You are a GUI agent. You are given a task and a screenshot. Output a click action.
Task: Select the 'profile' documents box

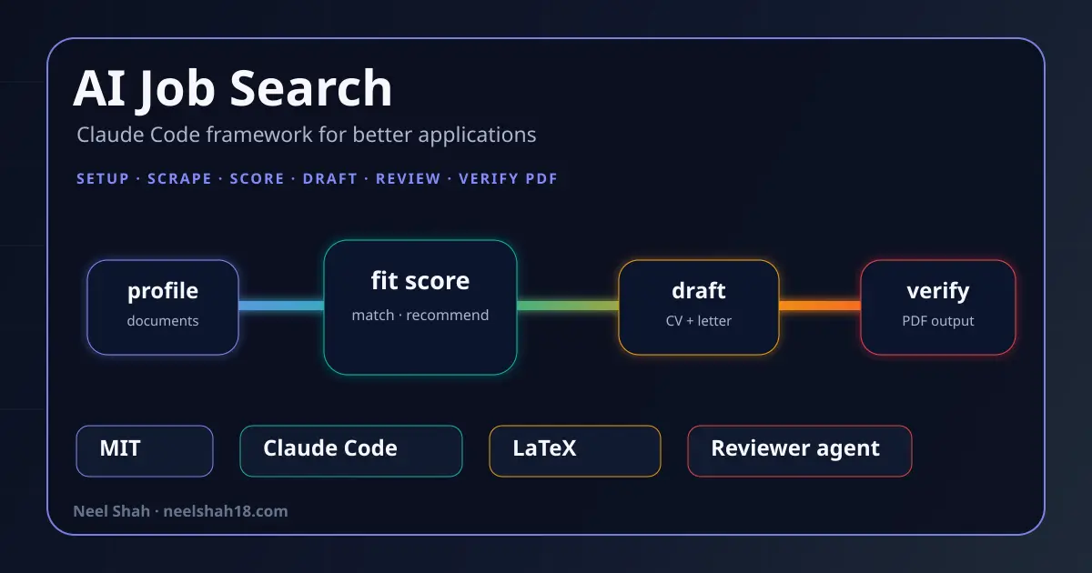point(163,307)
